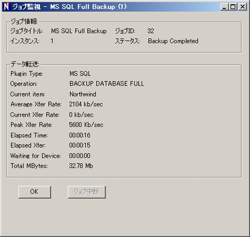Click the Elapsed Time value 00:00:16
The width and height of the screenshot is (250, 237).
click(79, 135)
